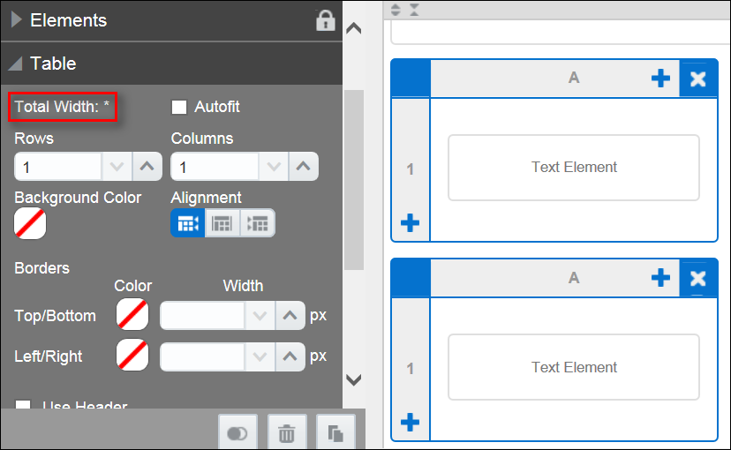Select left table alignment icon

pos(188,223)
